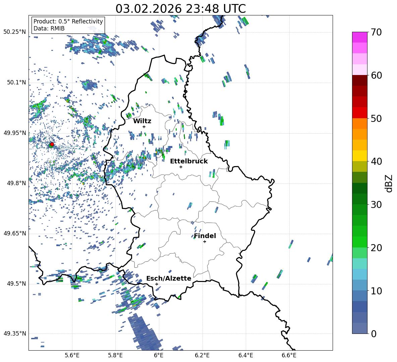
Task: Click the colorbar tick label 60
Action: coord(376,75)
